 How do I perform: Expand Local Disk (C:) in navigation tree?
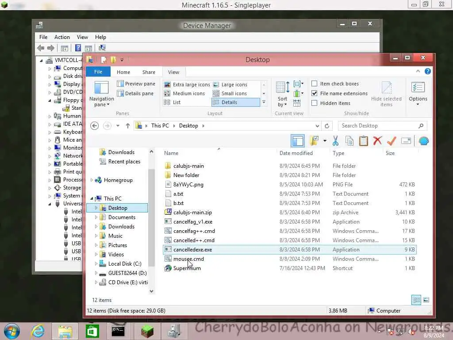(x=96, y=264)
